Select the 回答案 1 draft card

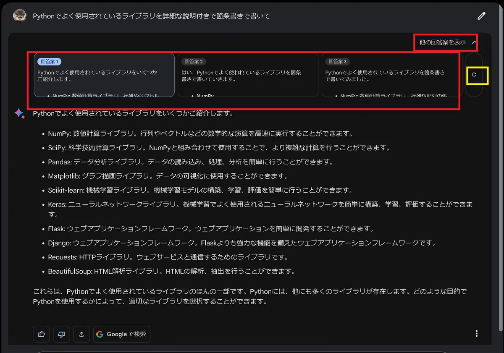[x=104, y=75]
